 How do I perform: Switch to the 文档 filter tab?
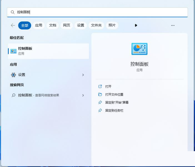point(52,25)
